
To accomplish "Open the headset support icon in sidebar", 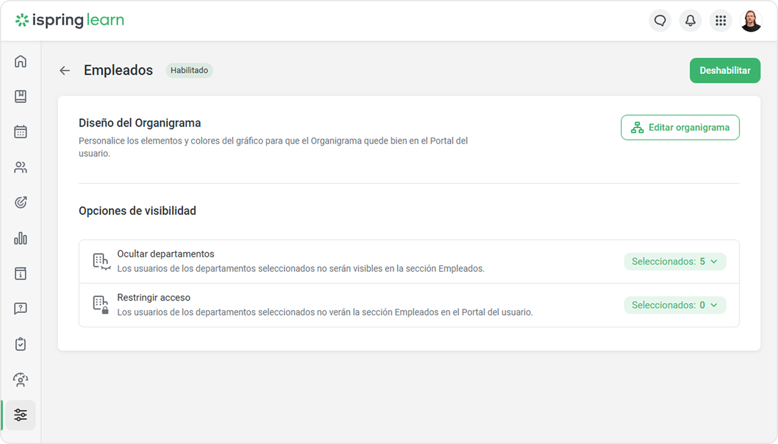I will (x=21, y=379).
